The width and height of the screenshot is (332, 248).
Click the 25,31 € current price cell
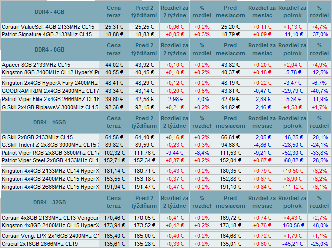click(114, 27)
